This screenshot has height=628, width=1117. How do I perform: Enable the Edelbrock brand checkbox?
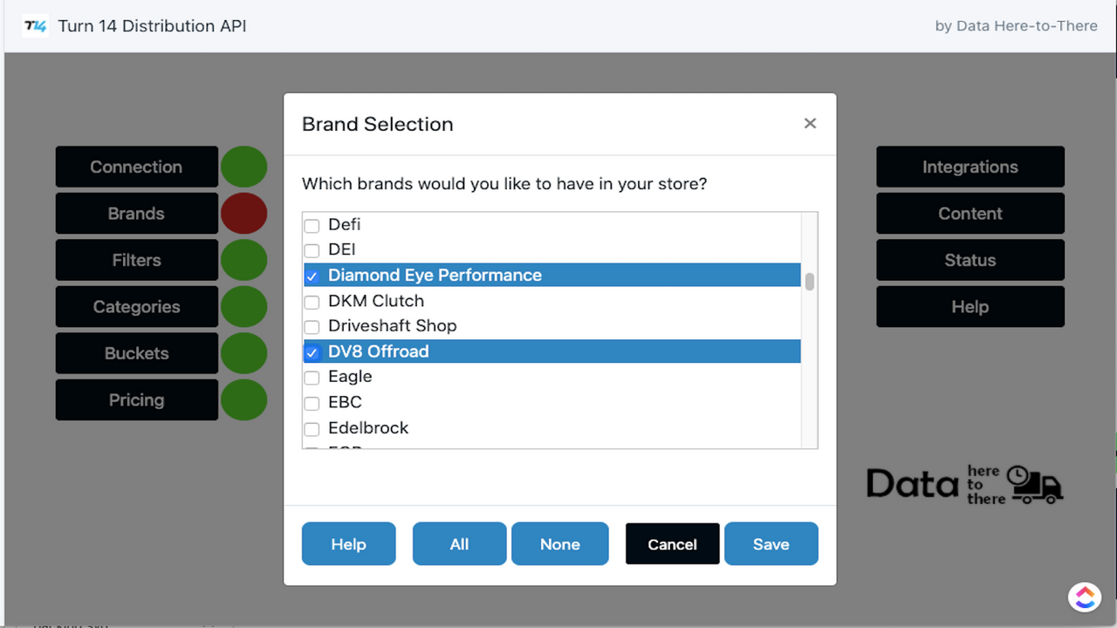click(x=312, y=429)
